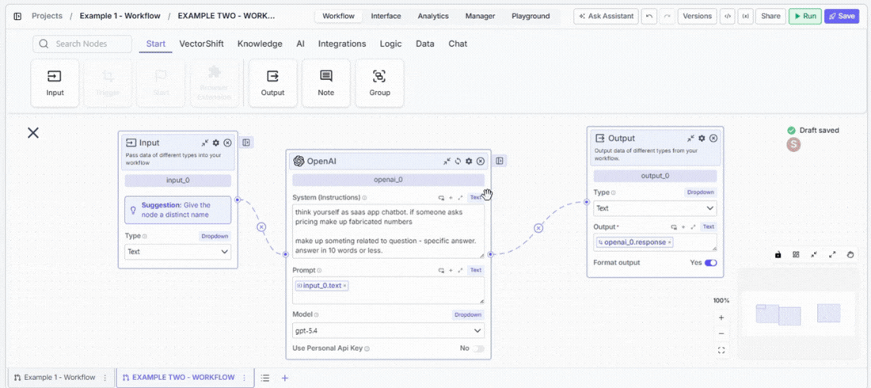The height and width of the screenshot is (388, 871).
Task: Expand the Prompt field editor
Action: tap(460, 270)
